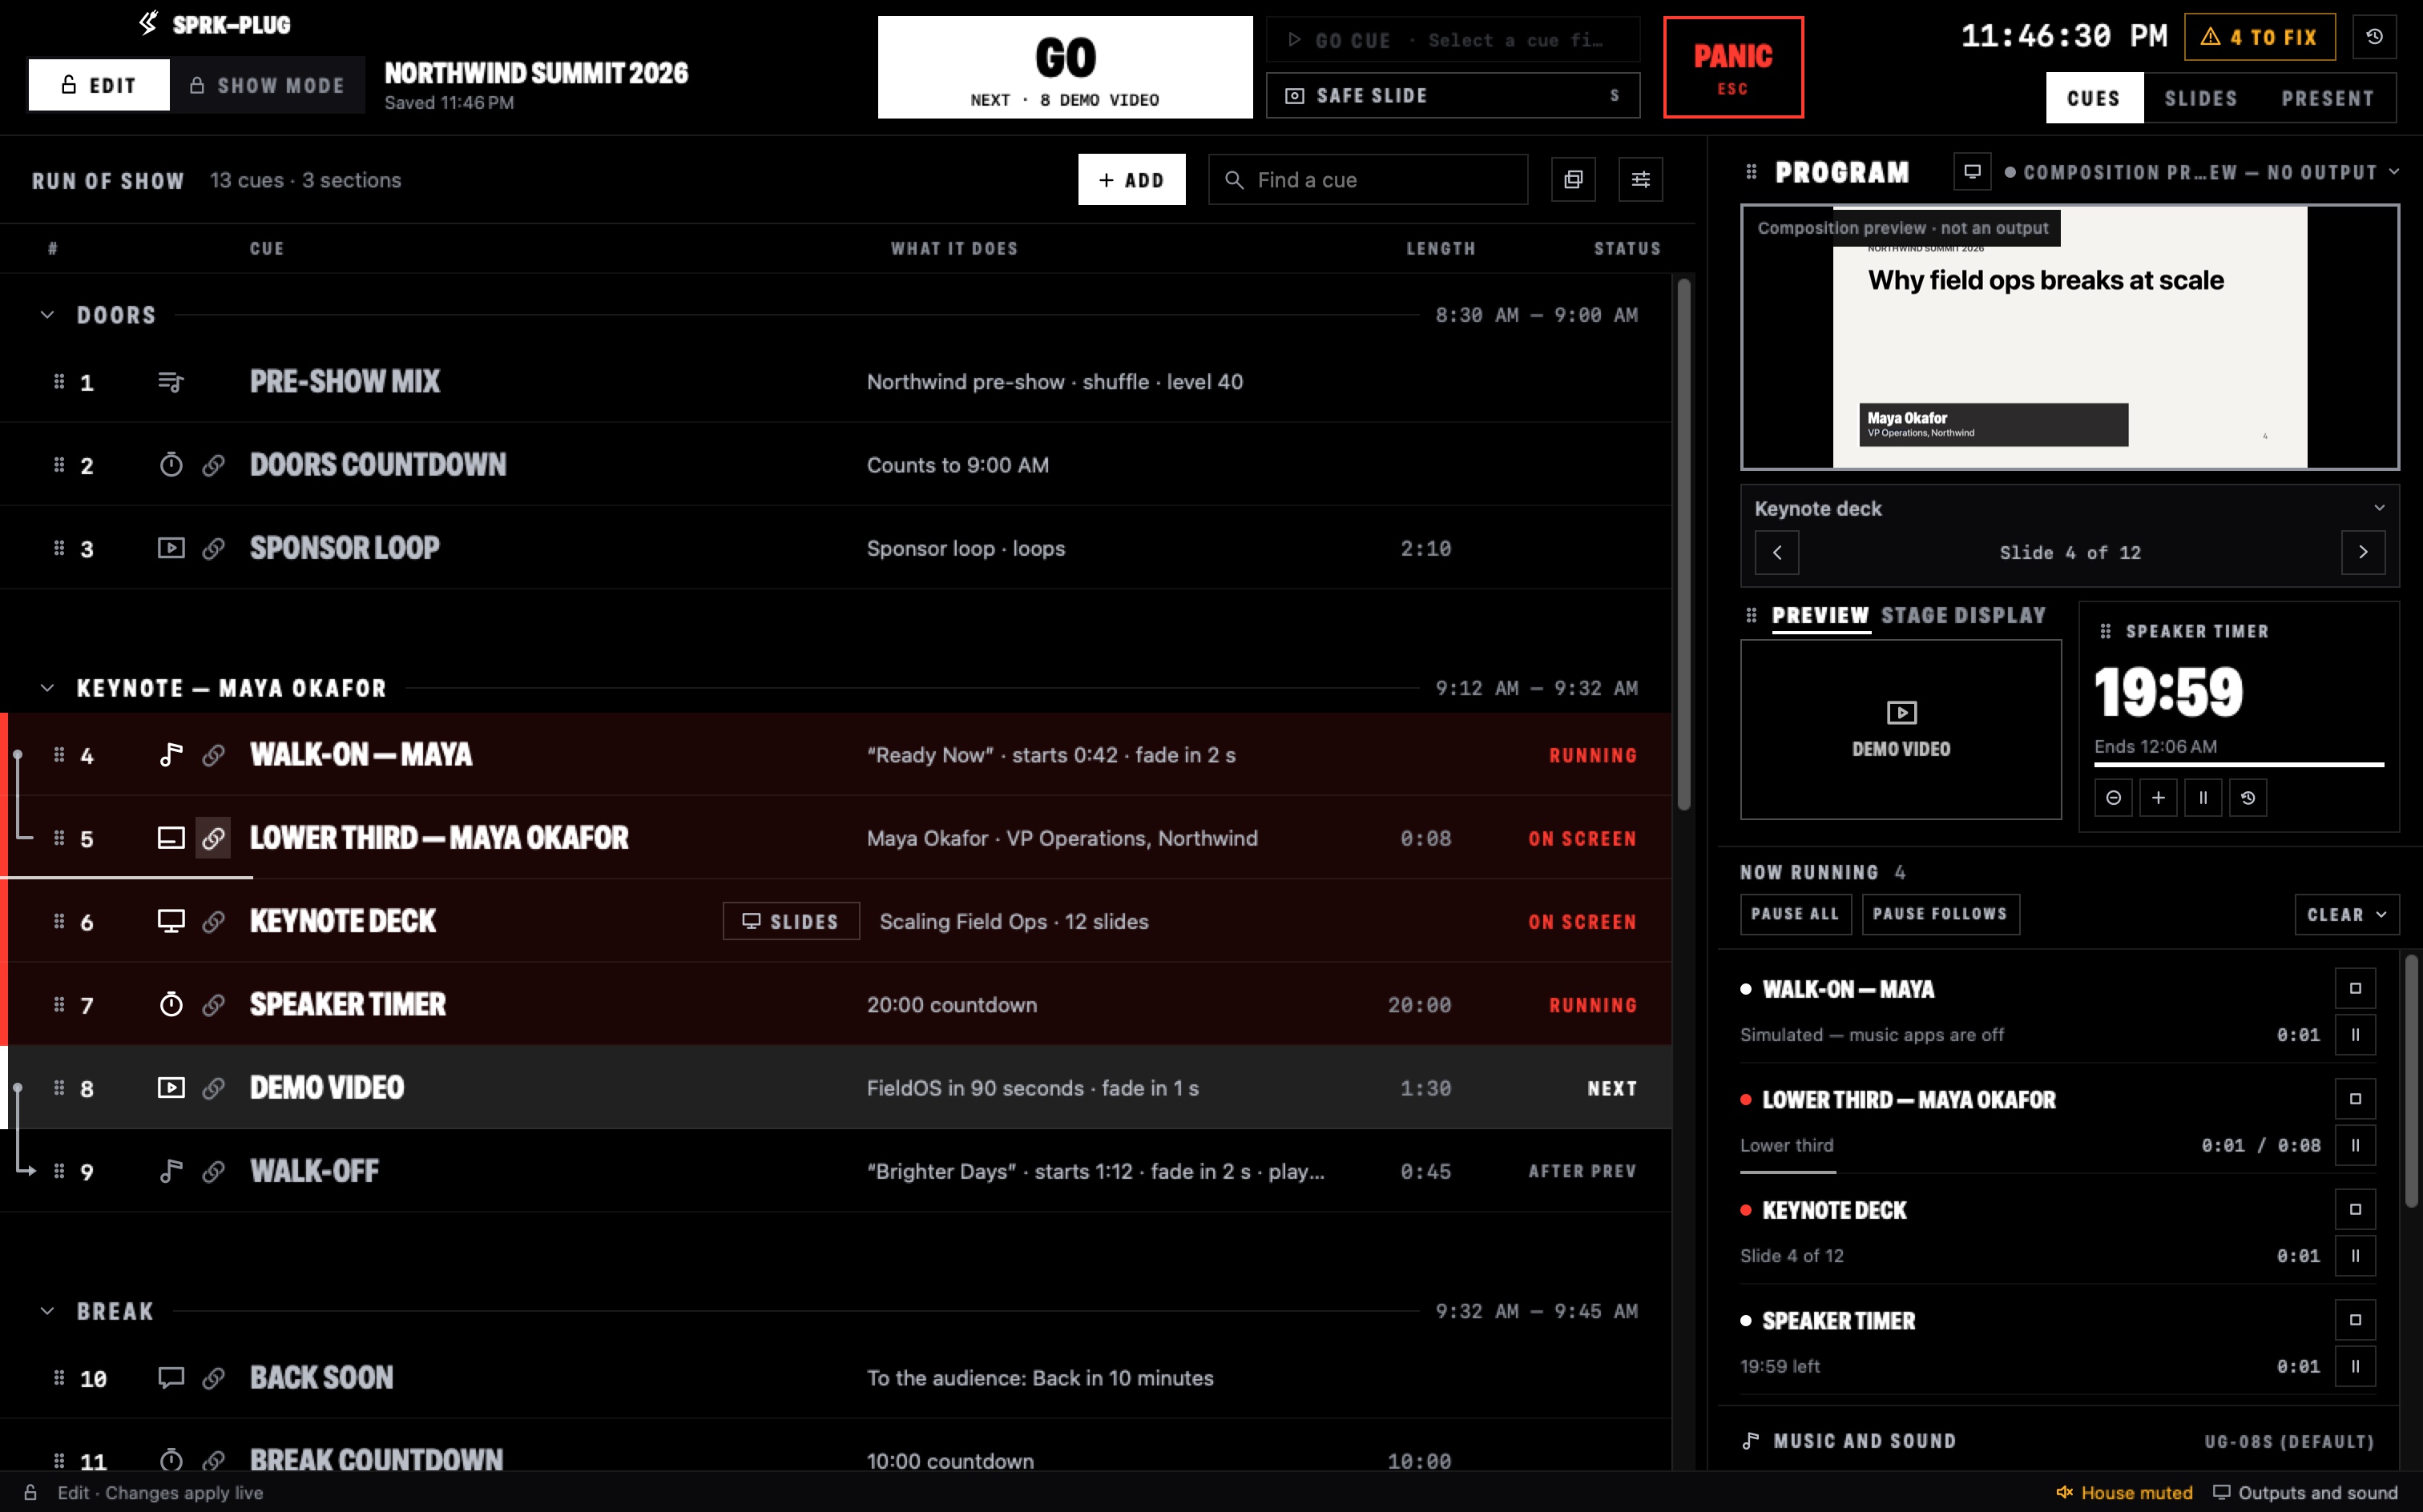Click the speaker timer progress bar
The width and height of the screenshot is (2423, 1512).
point(2239,765)
